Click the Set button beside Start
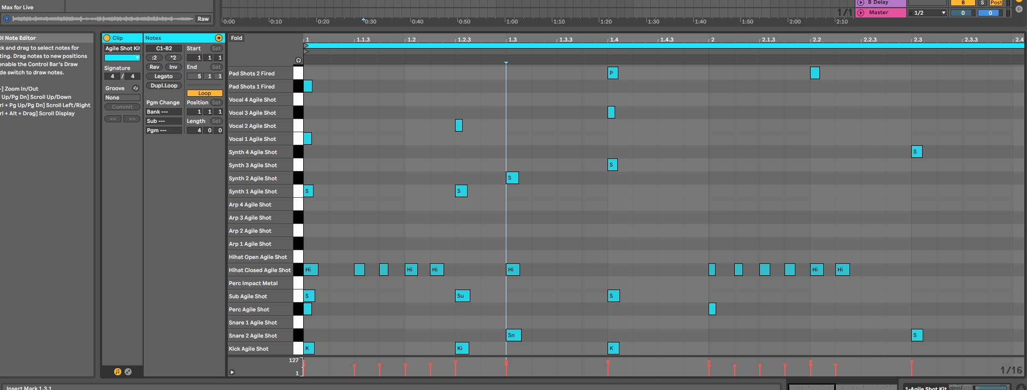1027x390 pixels. (x=216, y=49)
